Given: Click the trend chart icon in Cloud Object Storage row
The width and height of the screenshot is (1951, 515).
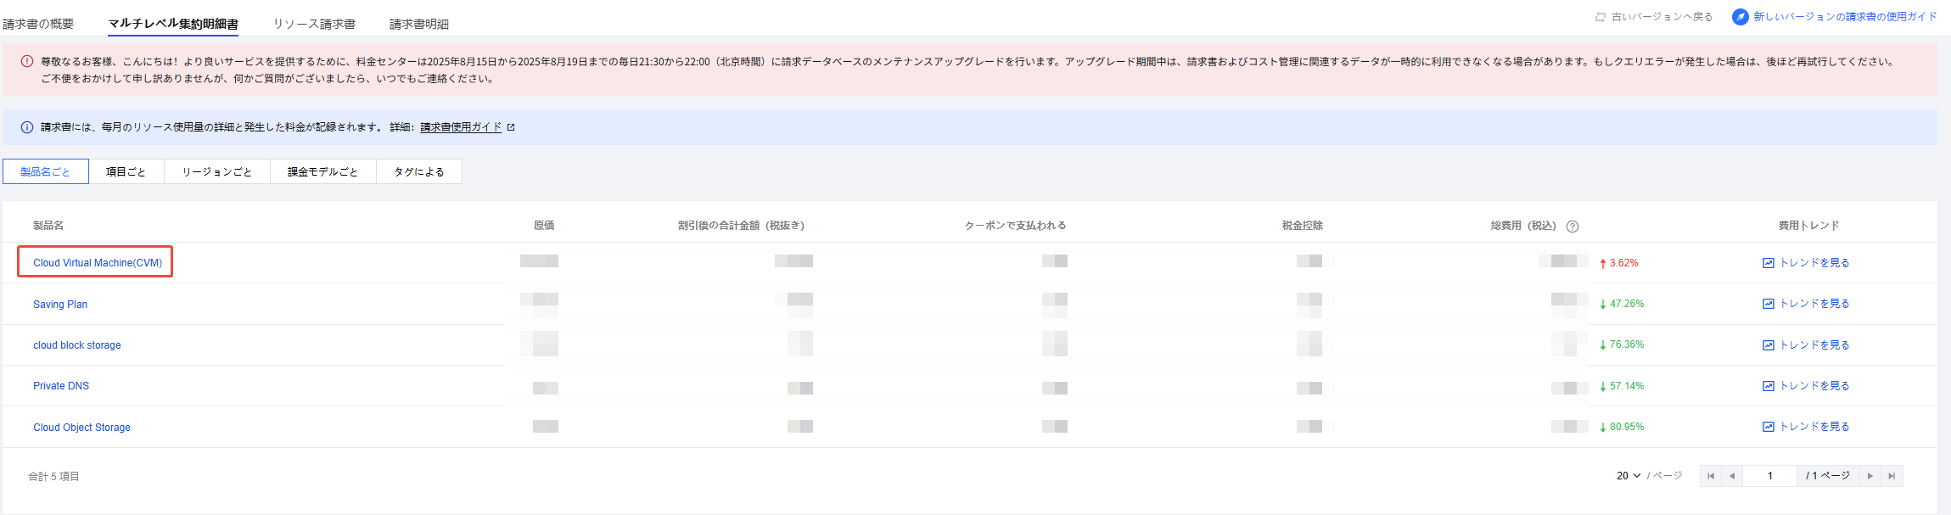Looking at the screenshot, I should click(1769, 427).
